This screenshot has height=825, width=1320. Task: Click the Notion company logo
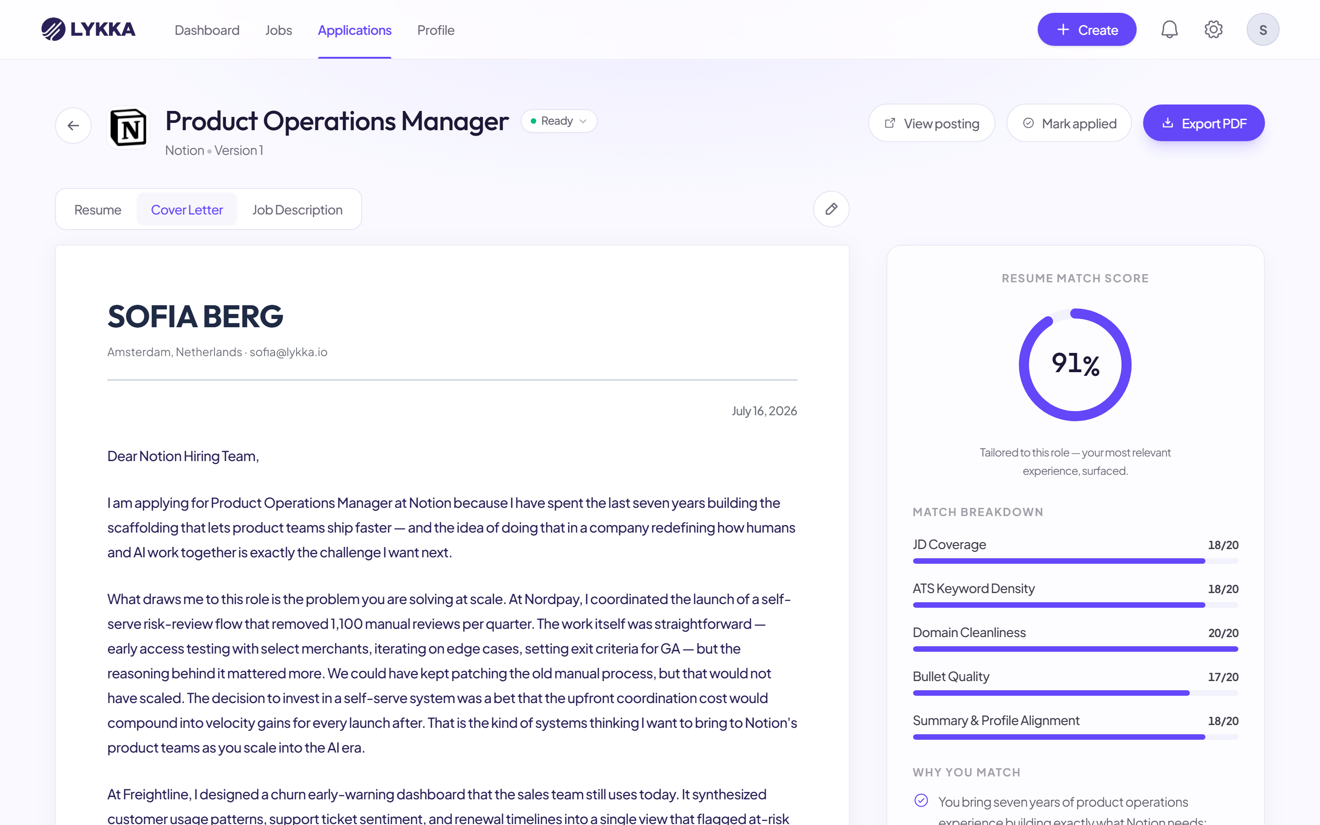128,128
